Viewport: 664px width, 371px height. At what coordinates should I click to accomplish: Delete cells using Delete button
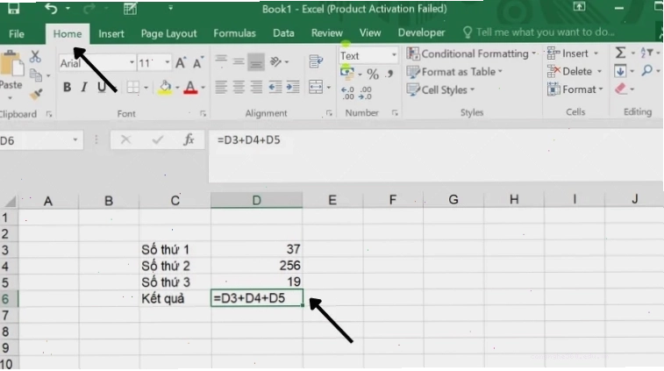pyautogui.click(x=575, y=71)
